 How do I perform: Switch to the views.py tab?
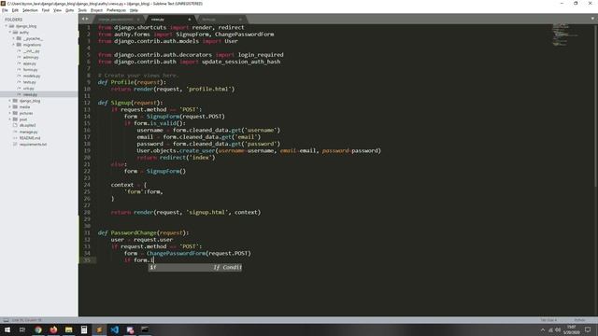(x=170, y=19)
